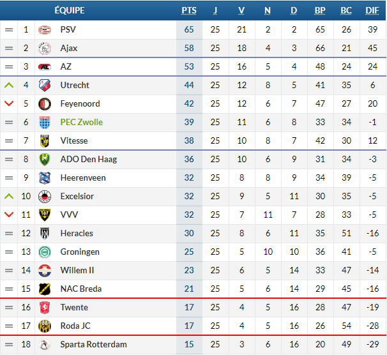The width and height of the screenshot is (387, 355).
Task: Click the Heerenveen team name
Action: pyautogui.click(x=83, y=177)
